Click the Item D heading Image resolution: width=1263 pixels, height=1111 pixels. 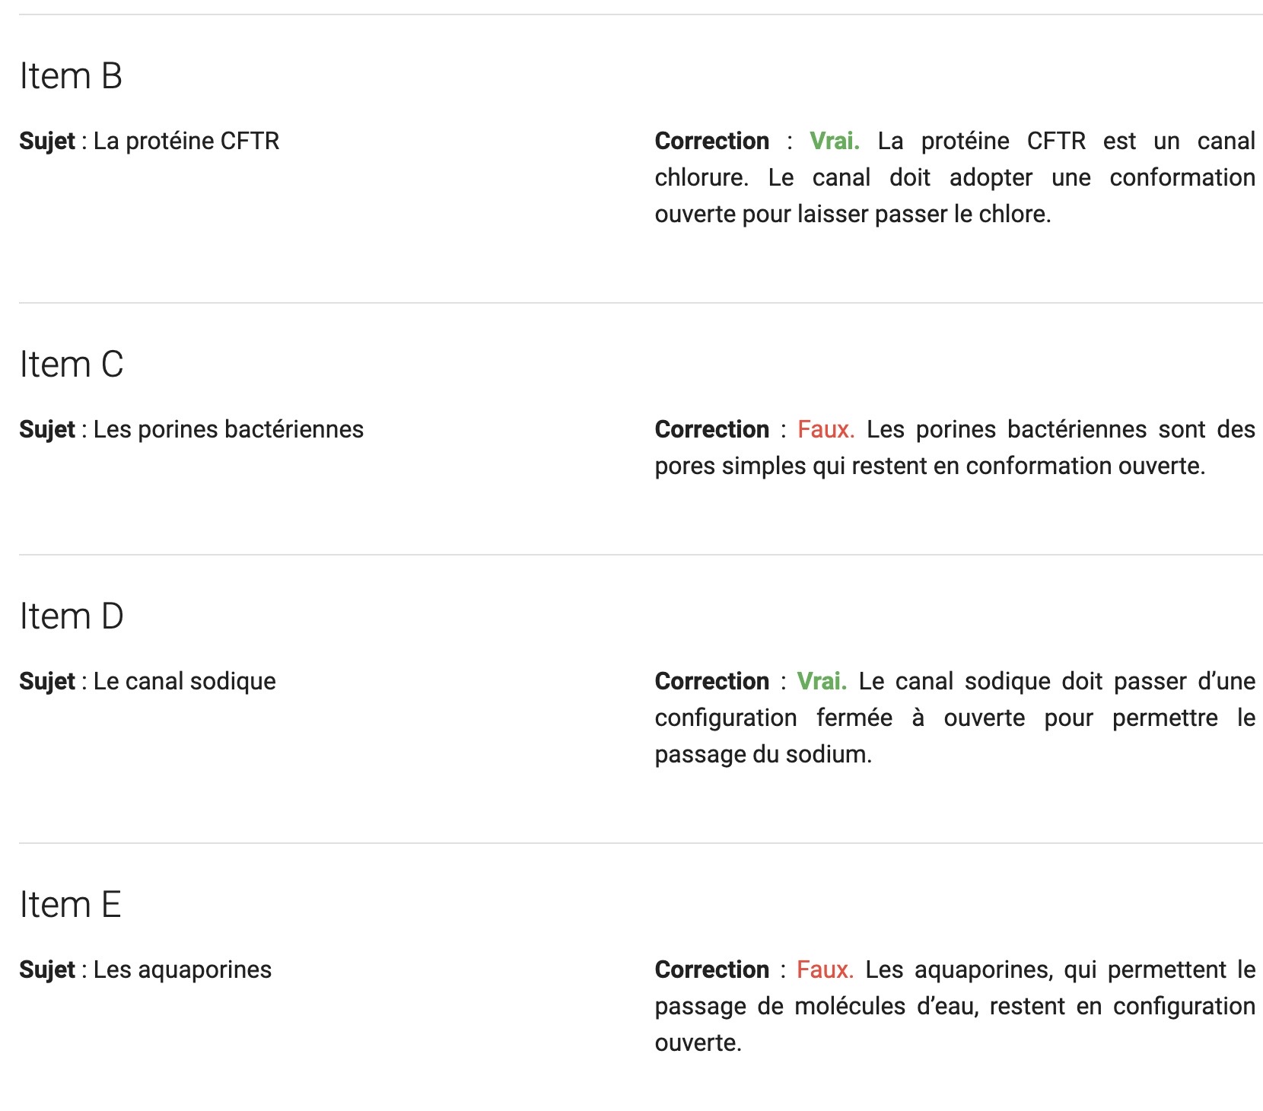click(x=72, y=616)
